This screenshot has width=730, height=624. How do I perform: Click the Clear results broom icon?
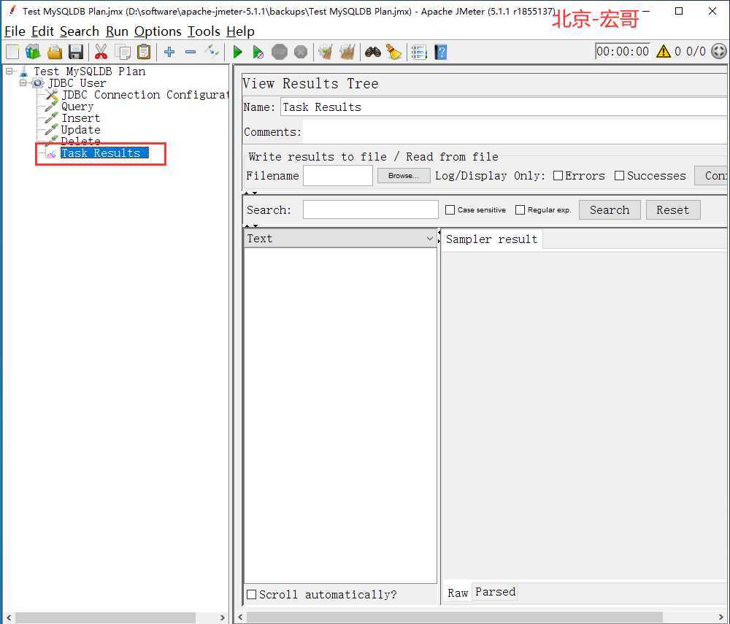(326, 52)
